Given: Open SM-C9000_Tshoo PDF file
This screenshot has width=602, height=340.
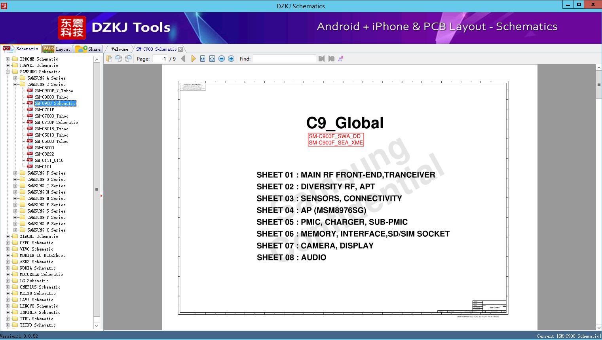Looking at the screenshot, I should (x=51, y=97).
